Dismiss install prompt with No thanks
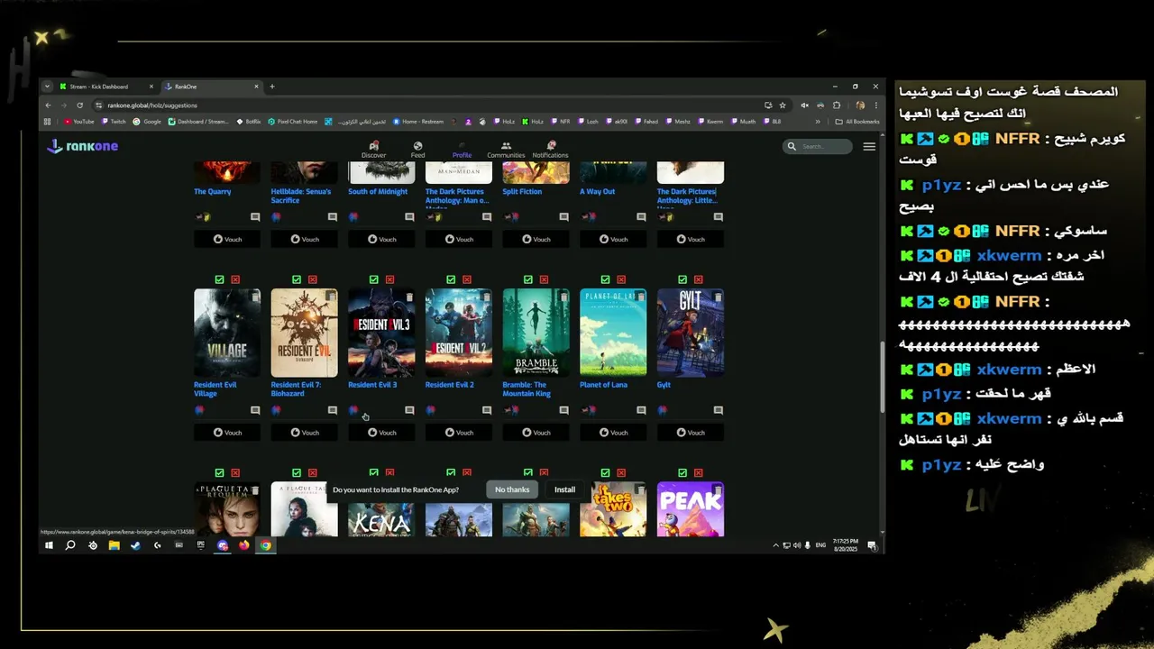The height and width of the screenshot is (649, 1154). (512, 489)
